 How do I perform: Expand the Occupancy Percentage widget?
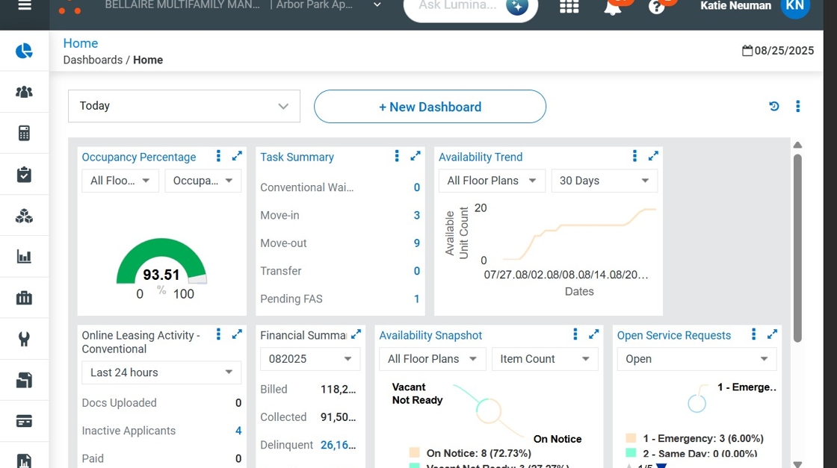(x=237, y=156)
